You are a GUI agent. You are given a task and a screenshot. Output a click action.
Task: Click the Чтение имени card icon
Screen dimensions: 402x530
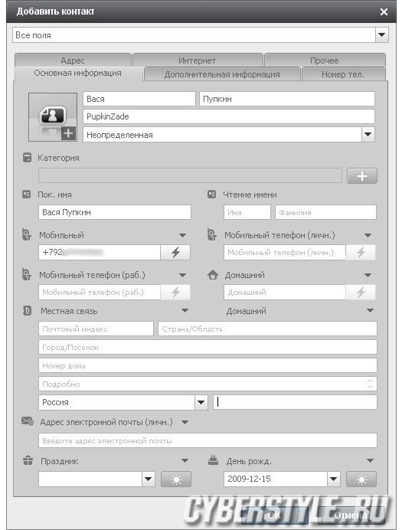click(x=211, y=195)
